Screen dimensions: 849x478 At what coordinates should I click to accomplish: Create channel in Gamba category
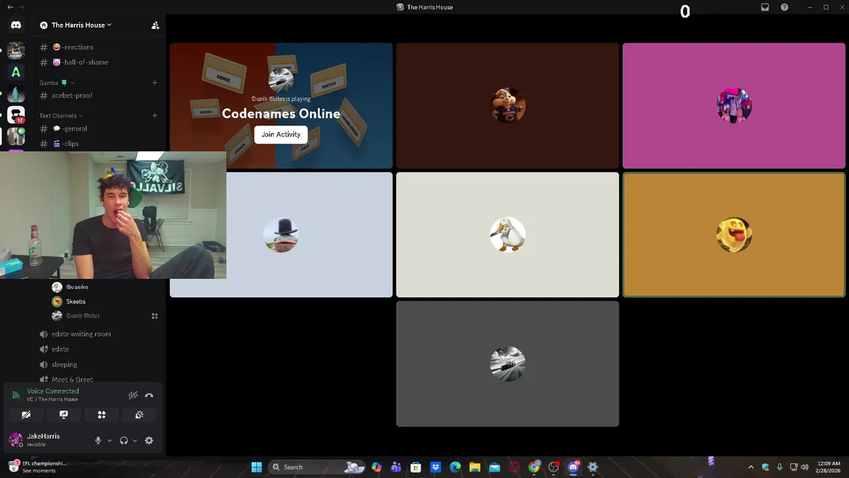(155, 83)
